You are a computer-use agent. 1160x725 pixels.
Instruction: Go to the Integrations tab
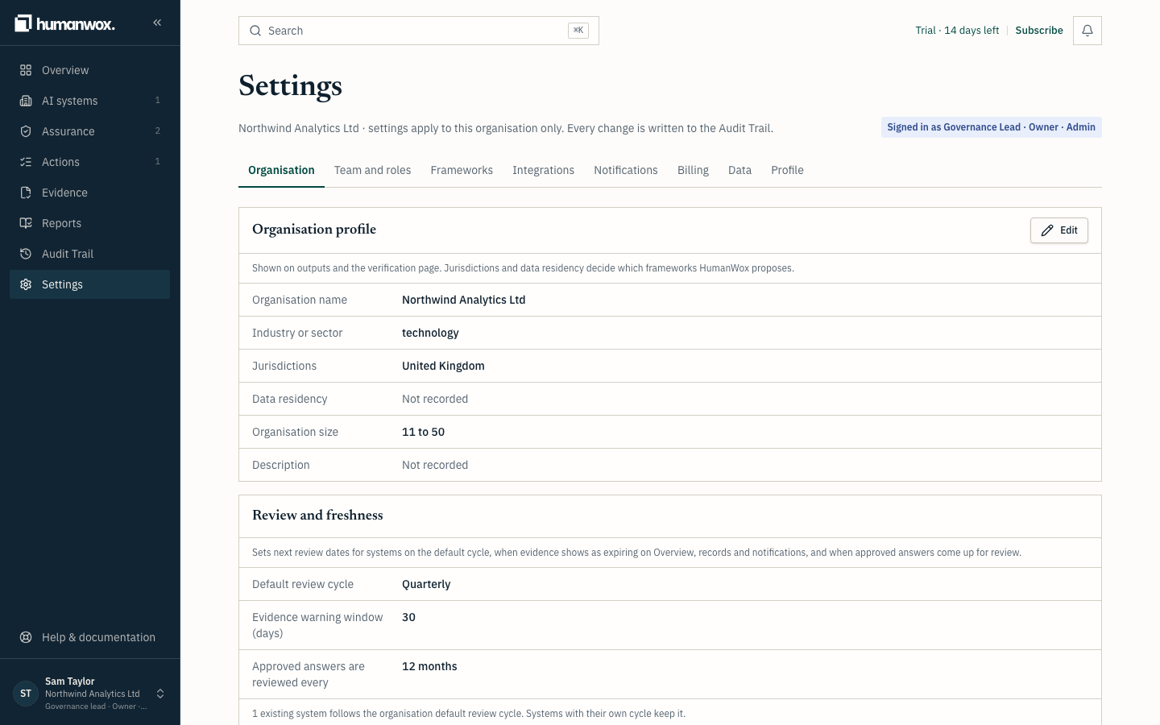[x=543, y=170]
